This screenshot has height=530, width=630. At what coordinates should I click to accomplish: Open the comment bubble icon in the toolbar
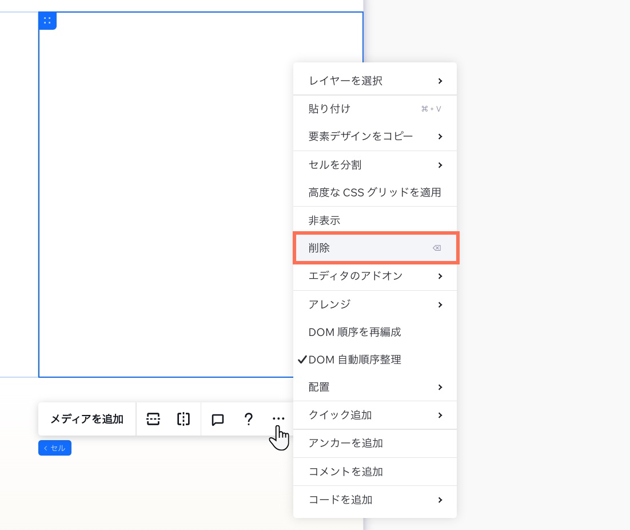217,419
